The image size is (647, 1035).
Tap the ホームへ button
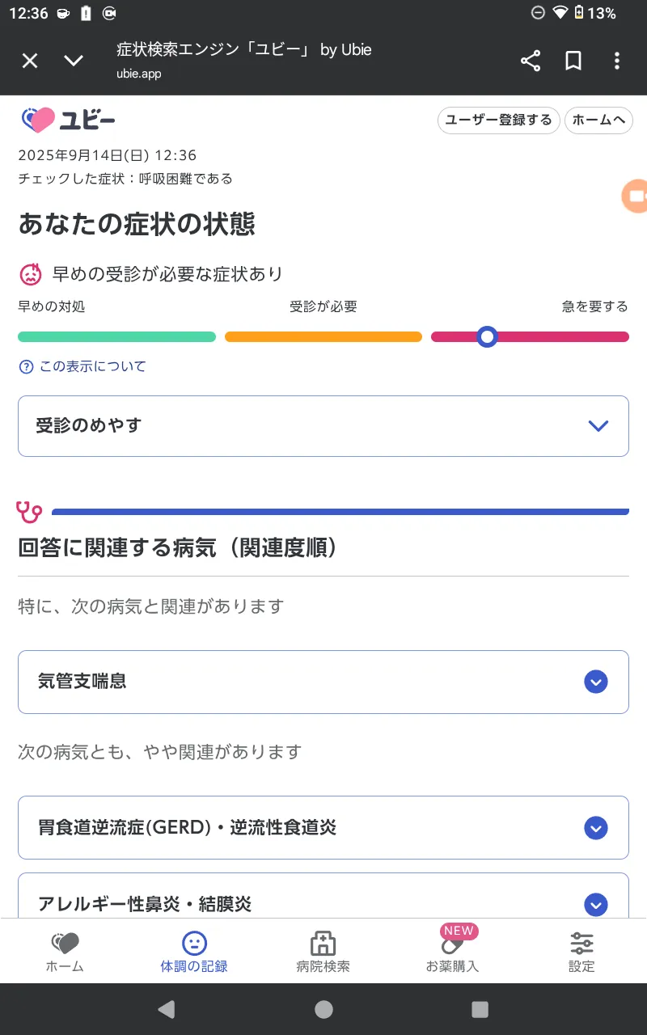598,120
